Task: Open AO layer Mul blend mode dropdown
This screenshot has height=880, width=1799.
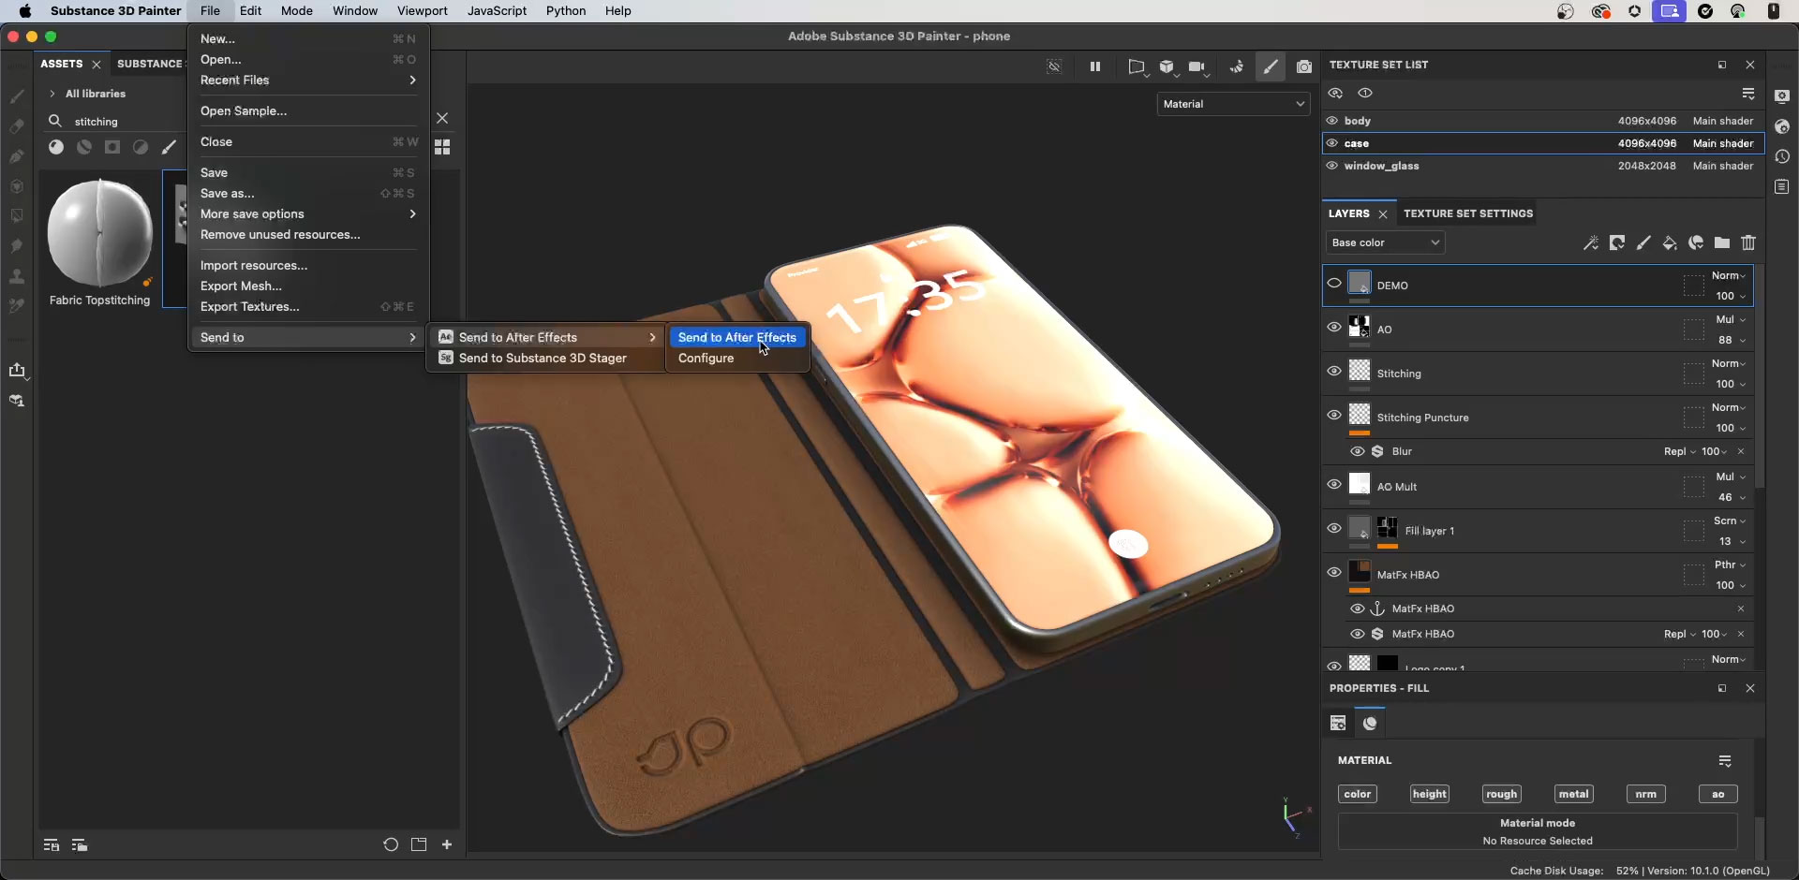Action: 1731,319
